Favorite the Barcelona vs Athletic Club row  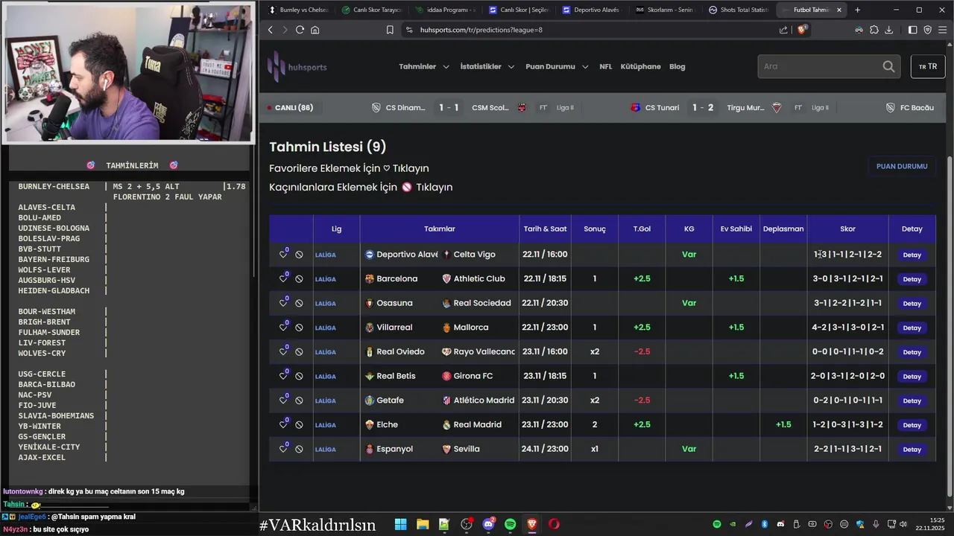[x=283, y=279]
